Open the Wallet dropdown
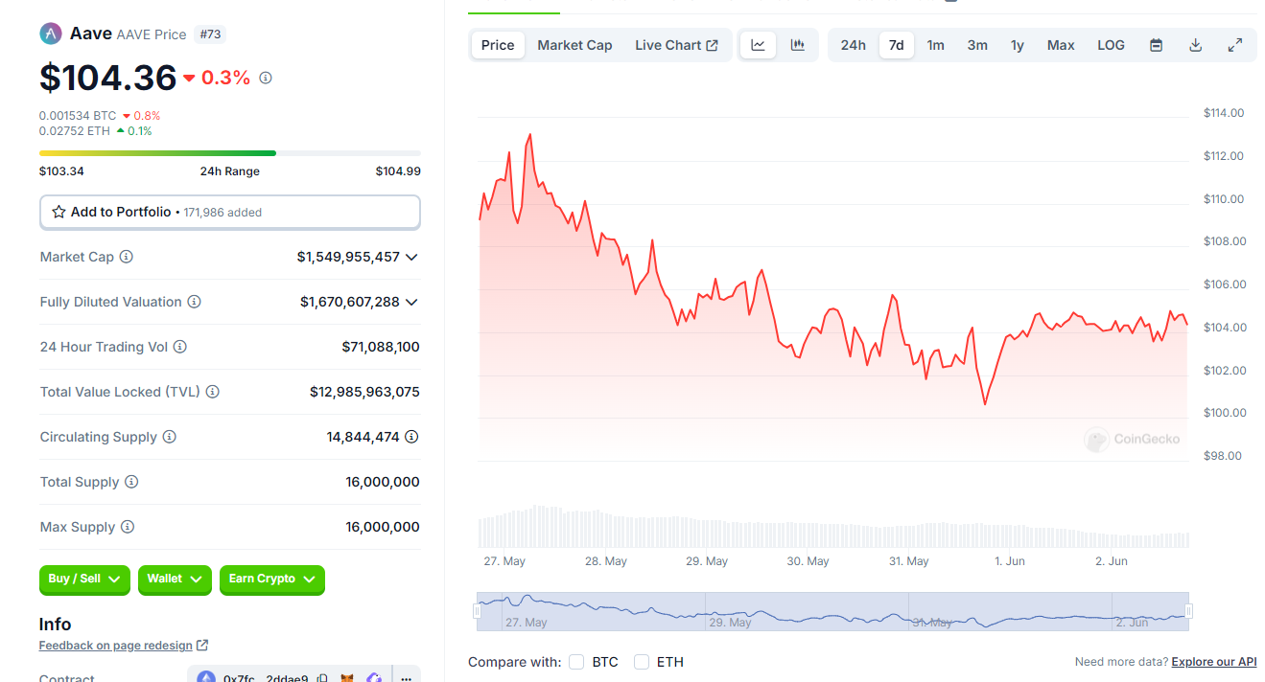This screenshot has height=682, width=1265. coord(175,580)
